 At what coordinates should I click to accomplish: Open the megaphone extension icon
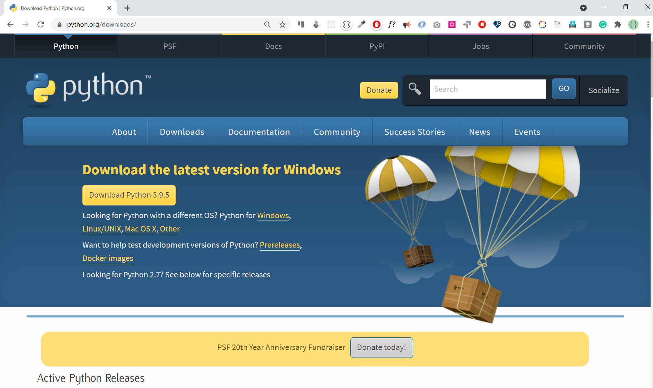pyautogui.click(x=407, y=24)
